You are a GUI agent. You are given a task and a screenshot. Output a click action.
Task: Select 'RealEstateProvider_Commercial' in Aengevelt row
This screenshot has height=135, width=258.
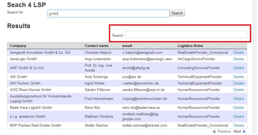click(x=203, y=52)
